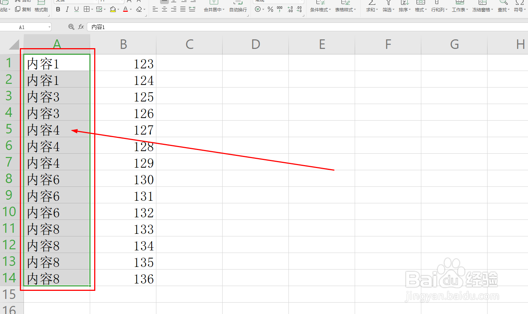The width and height of the screenshot is (528, 314).
Task: Open the sum (求和) dropdown
Action: pos(372,7)
